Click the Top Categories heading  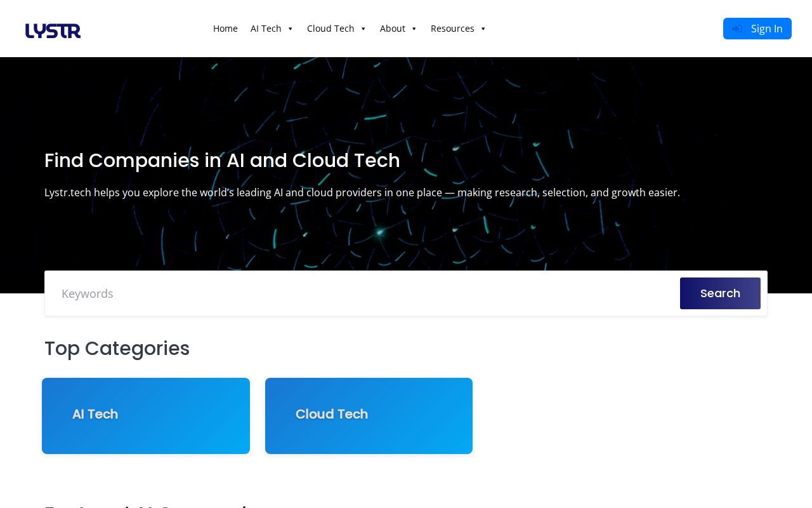[x=117, y=349]
